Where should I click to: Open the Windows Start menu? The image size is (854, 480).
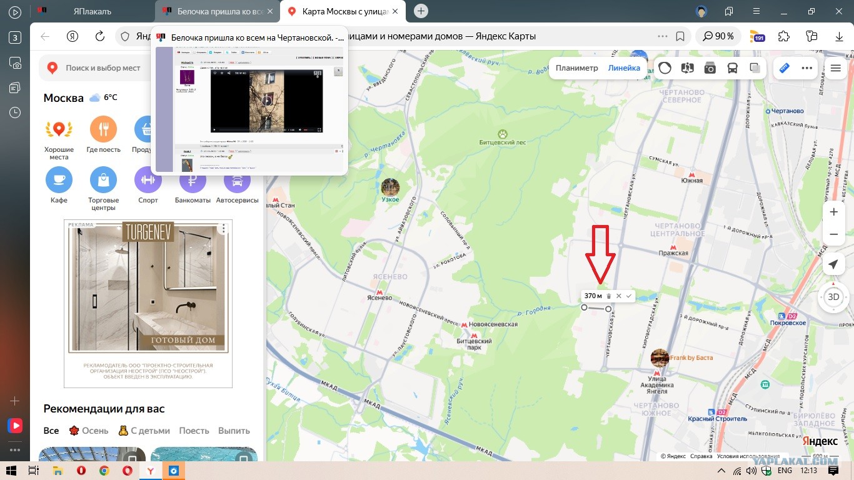click(x=10, y=471)
